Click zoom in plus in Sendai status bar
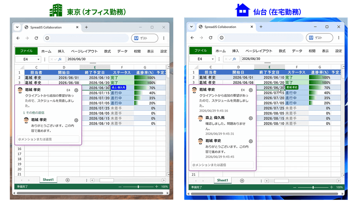The height and width of the screenshot is (201, 357). (x=331, y=187)
